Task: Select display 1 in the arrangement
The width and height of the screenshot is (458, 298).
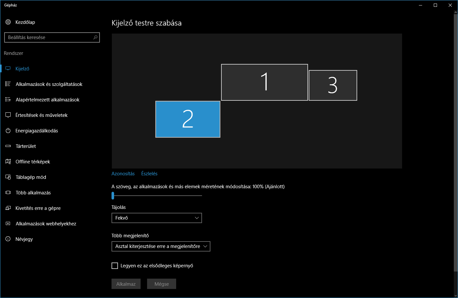Action: tap(264, 82)
